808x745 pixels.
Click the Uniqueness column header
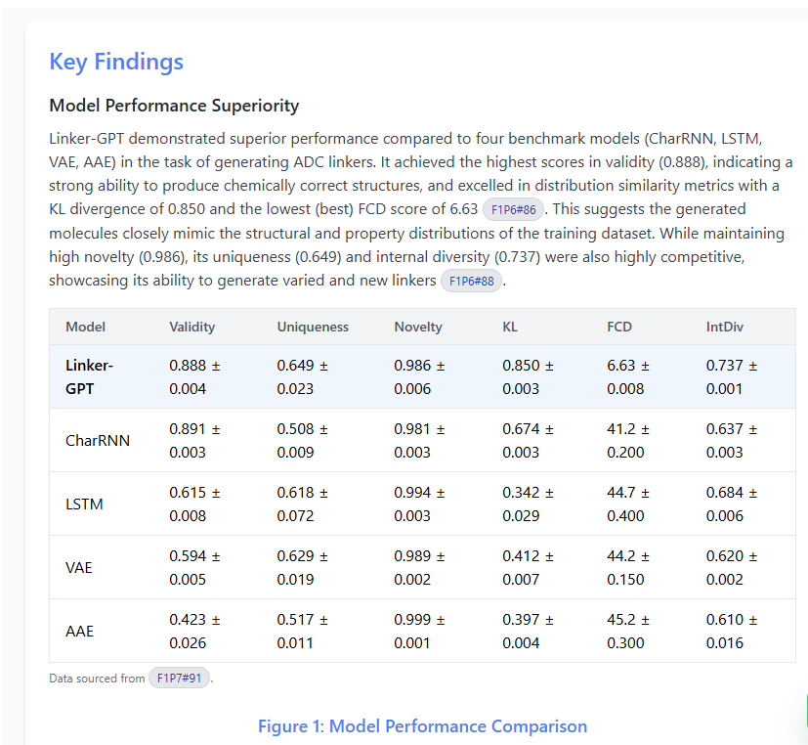[x=312, y=327]
